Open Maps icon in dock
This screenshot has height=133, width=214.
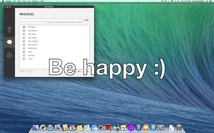click(x=87, y=128)
